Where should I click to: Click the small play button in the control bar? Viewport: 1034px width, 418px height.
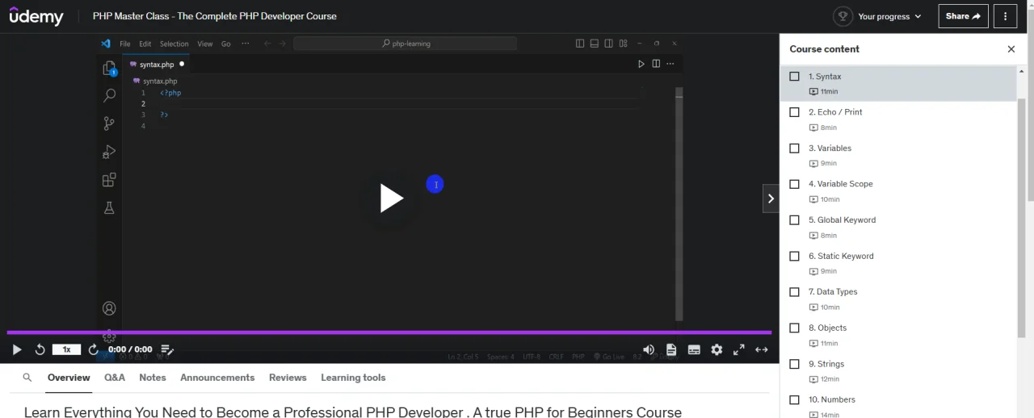pyautogui.click(x=17, y=349)
